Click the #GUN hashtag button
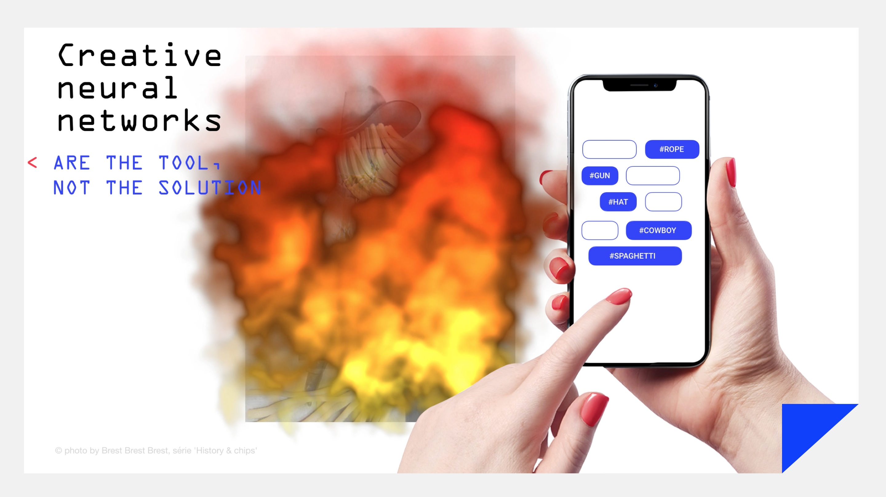Viewport: 886px width, 497px height. coord(599,176)
